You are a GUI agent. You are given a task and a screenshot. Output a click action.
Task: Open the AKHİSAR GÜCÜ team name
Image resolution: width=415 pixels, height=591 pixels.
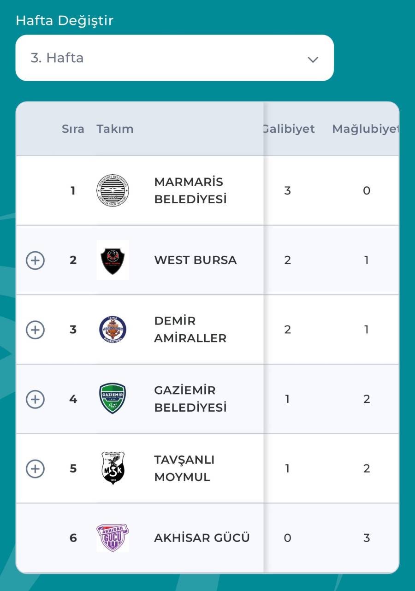click(202, 538)
